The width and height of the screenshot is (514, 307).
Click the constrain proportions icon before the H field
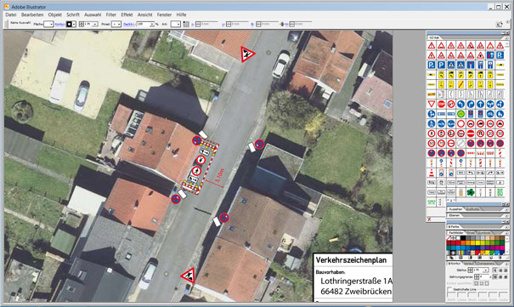(282, 24)
